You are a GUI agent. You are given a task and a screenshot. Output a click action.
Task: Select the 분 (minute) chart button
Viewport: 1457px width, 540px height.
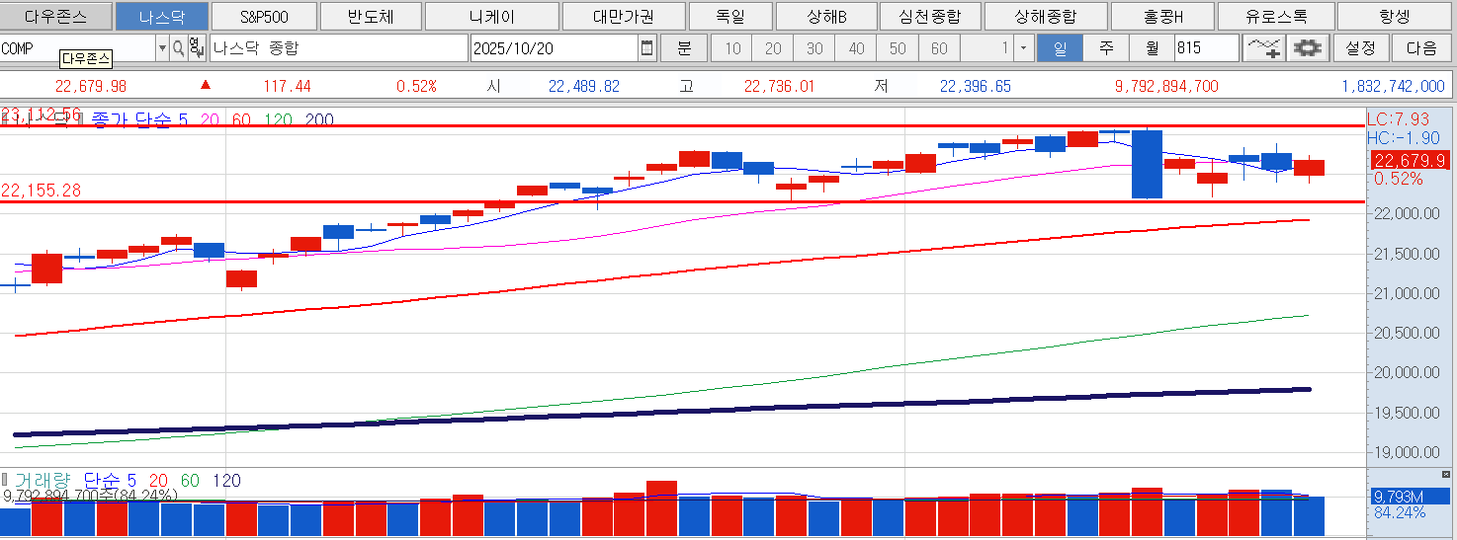click(x=685, y=48)
